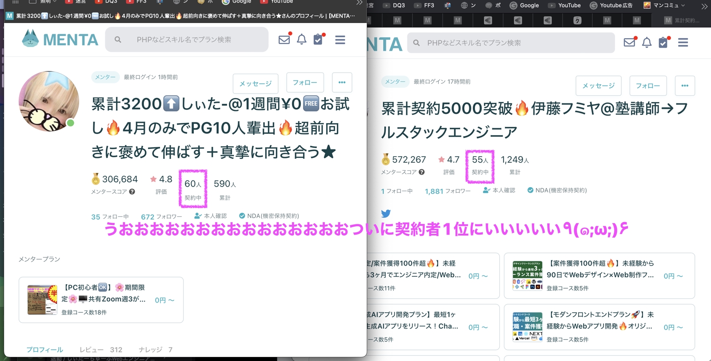Switch to レビュー 312 tab
This screenshot has height=361, width=711.
[x=101, y=349]
